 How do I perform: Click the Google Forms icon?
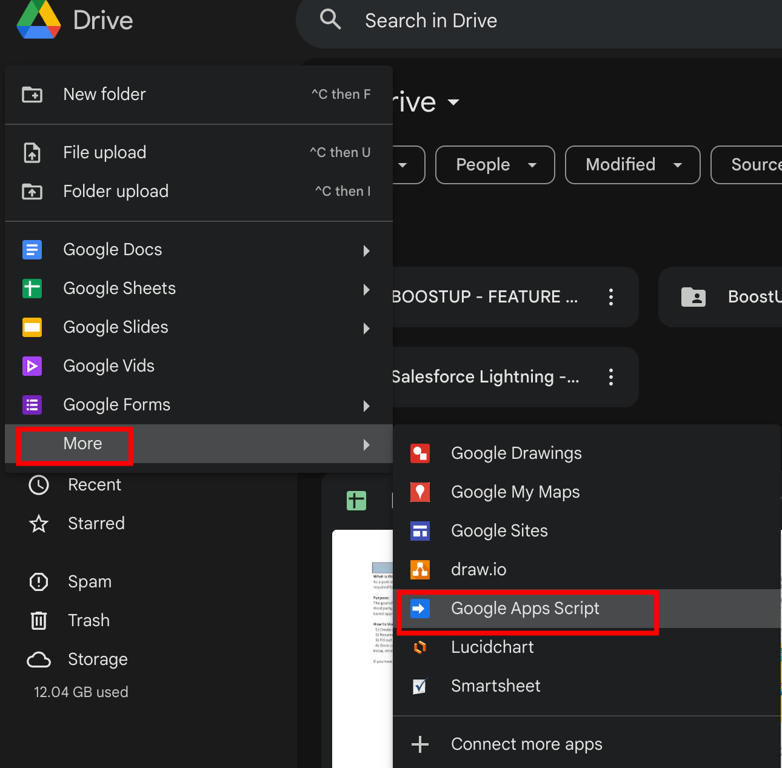[x=32, y=405]
